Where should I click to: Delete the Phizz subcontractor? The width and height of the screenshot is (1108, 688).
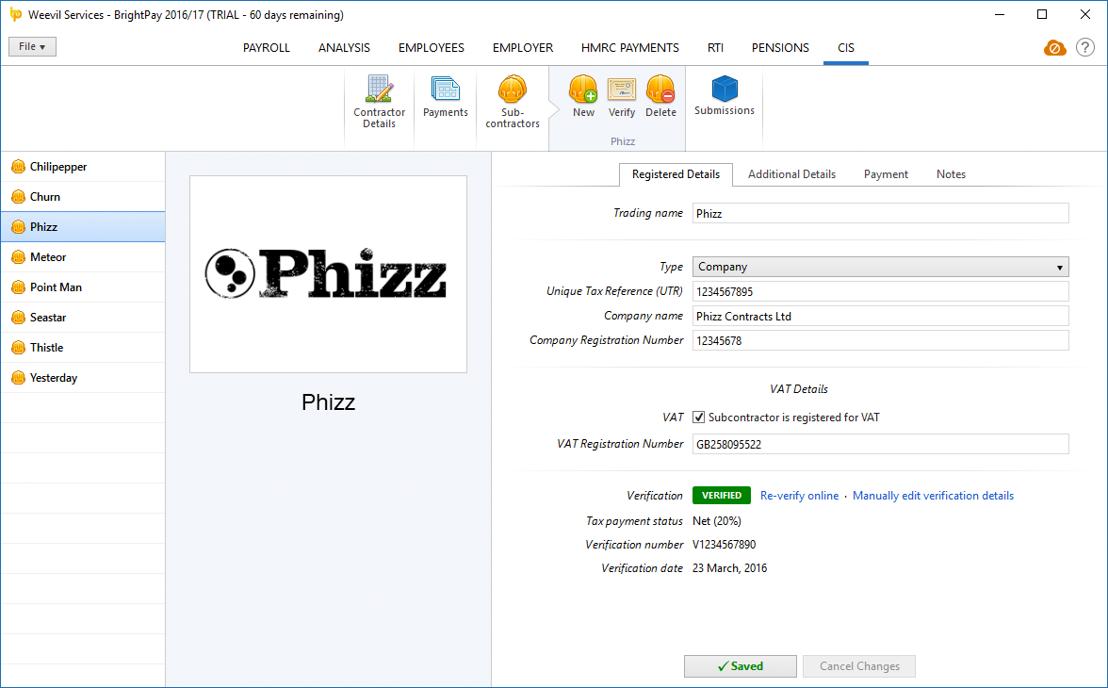(660, 97)
